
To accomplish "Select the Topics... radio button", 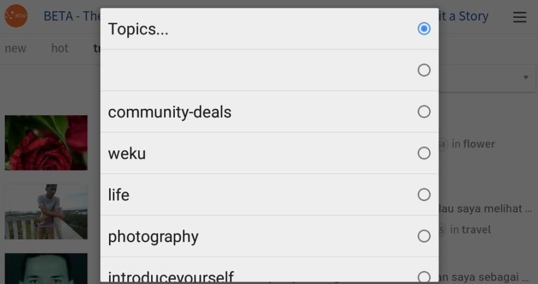I will tap(424, 28).
